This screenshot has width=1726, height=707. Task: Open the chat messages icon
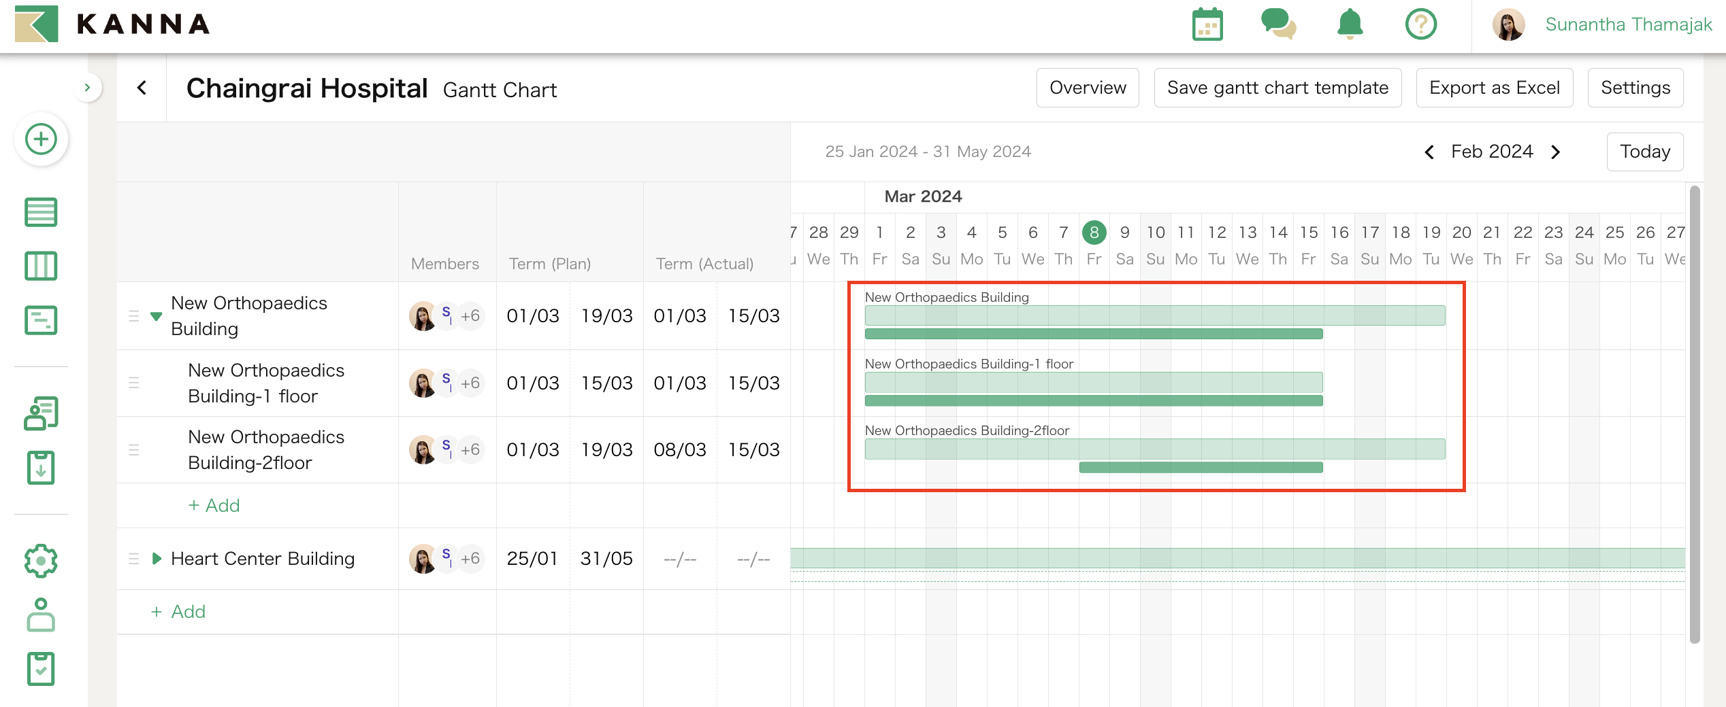click(x=1279, y=24)
